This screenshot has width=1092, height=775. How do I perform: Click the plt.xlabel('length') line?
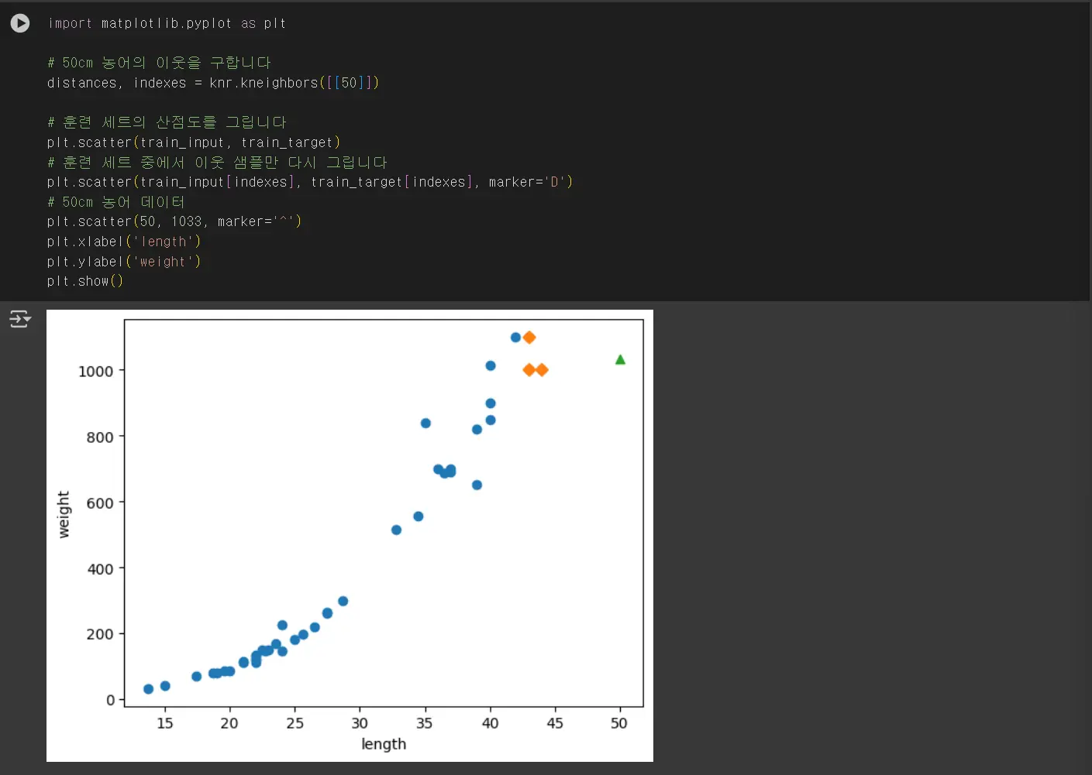[x=124, y=242]
